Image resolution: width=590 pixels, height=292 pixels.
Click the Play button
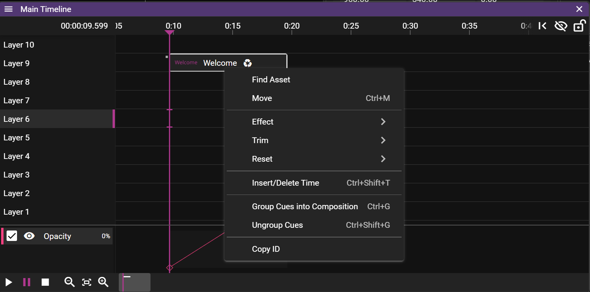[9, 282]
